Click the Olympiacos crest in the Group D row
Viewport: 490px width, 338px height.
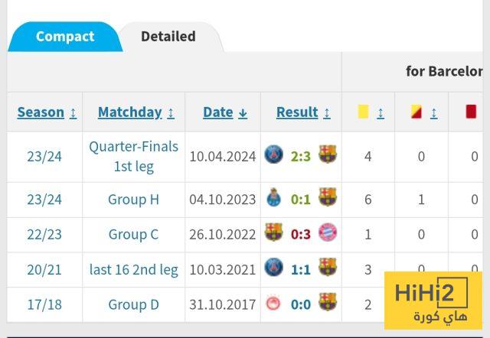273,304
